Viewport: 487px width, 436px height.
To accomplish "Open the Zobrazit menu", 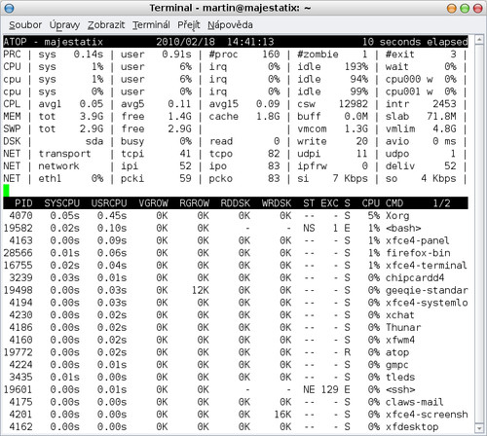I will (106, 25).
